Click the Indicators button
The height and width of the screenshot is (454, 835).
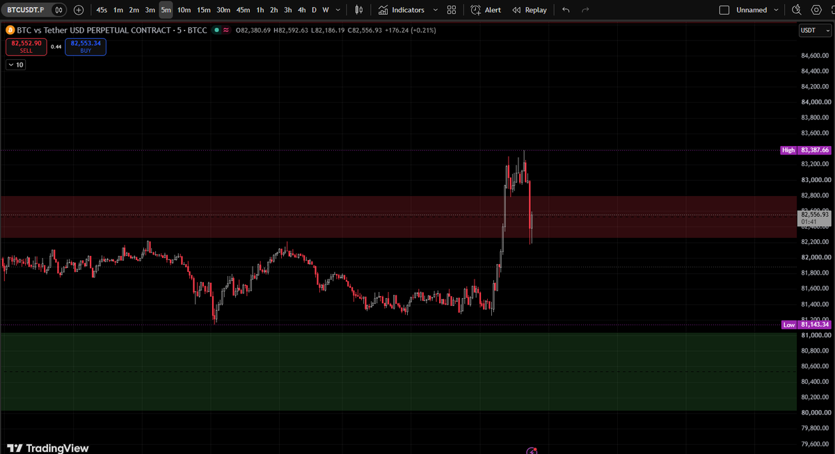click(401, 10)
